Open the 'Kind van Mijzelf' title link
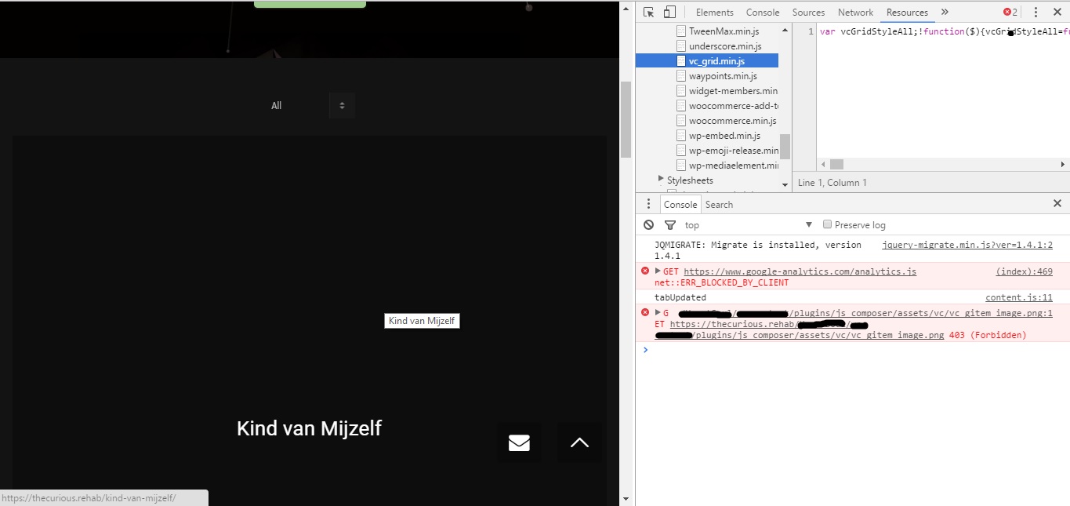 309,428
